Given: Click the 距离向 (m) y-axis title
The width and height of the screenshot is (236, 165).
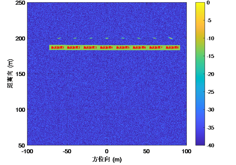Looking at the screenshot, I should (10, 74).
